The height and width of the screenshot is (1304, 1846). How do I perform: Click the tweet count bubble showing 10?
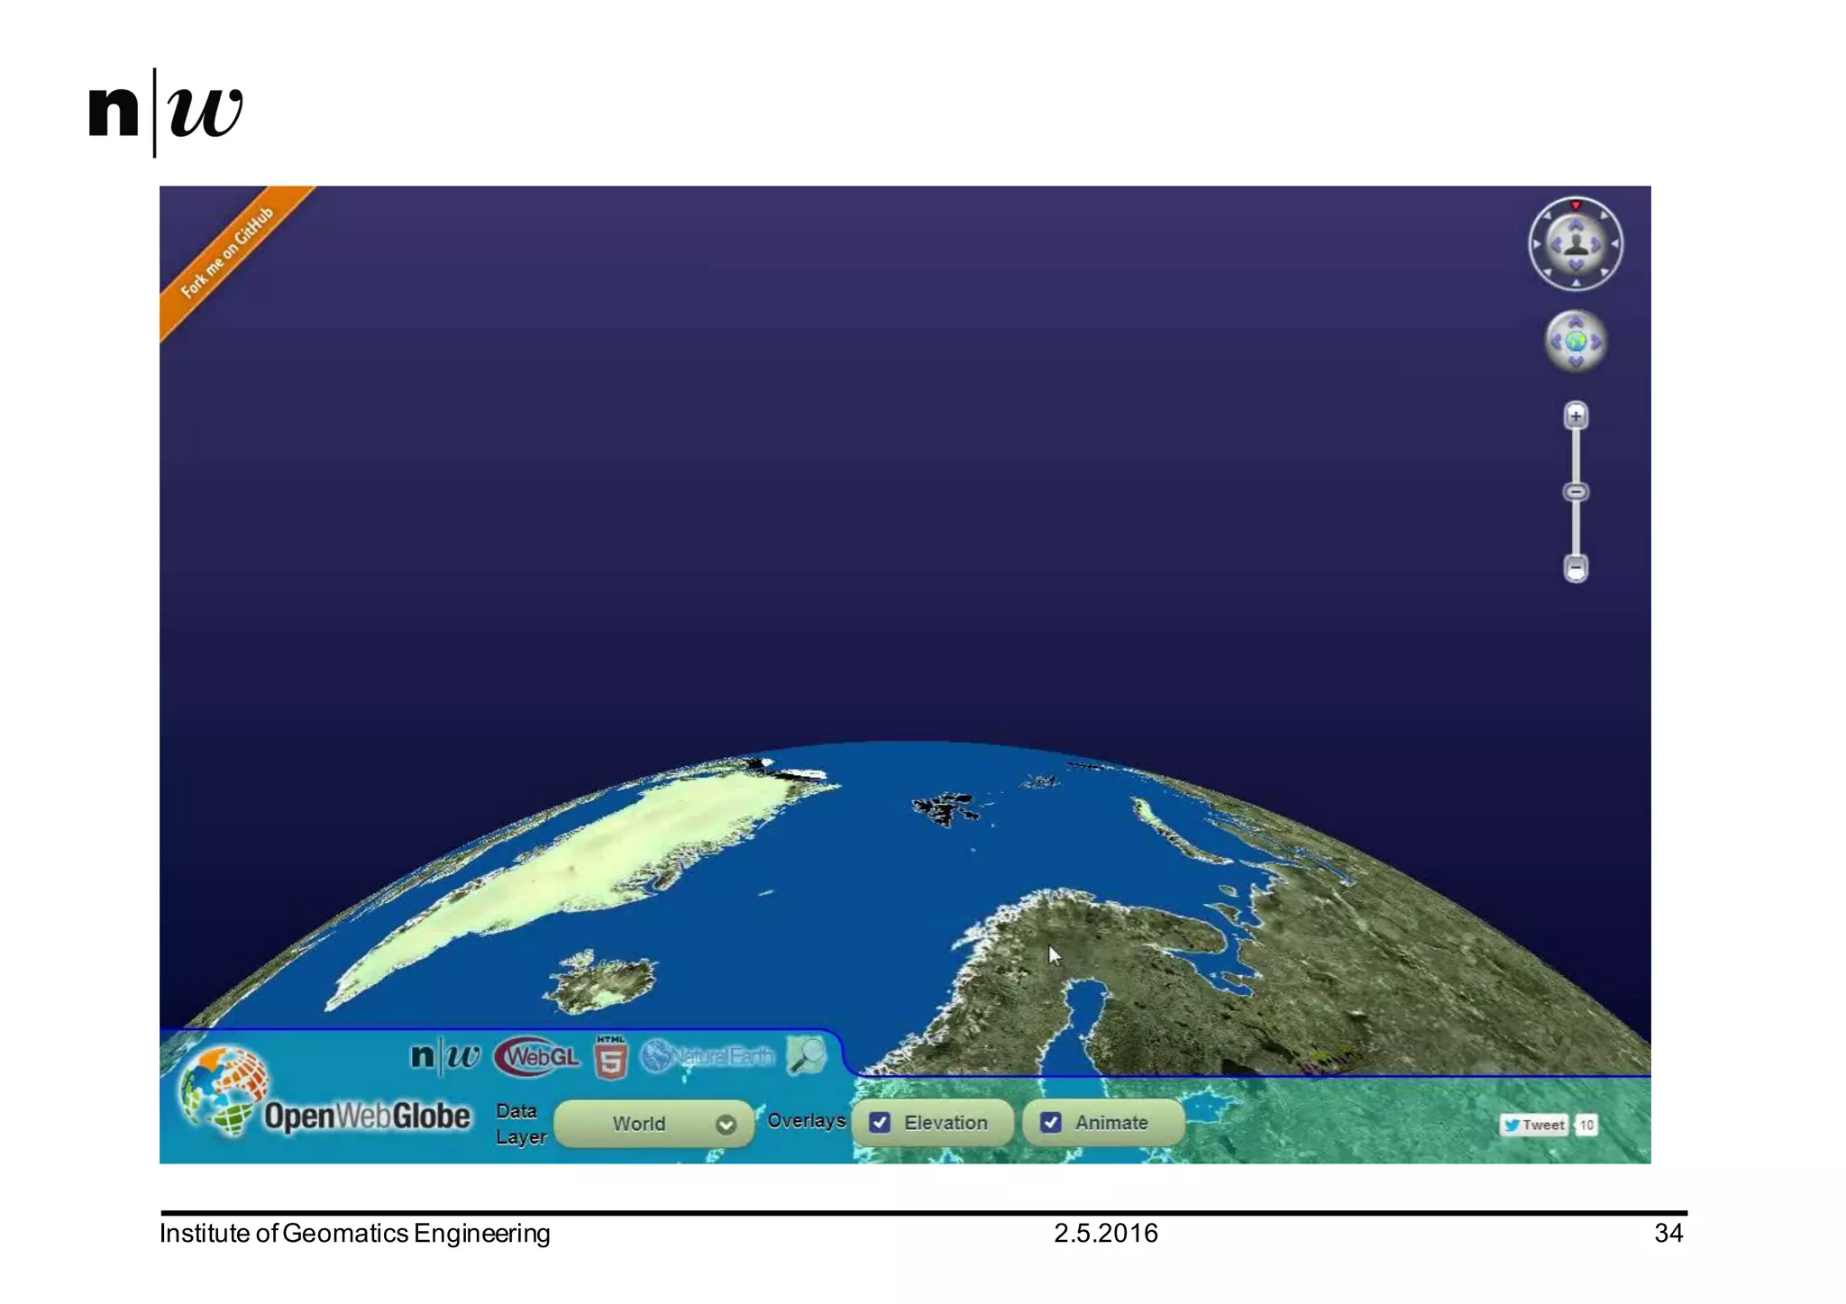click(1586, 1125)
